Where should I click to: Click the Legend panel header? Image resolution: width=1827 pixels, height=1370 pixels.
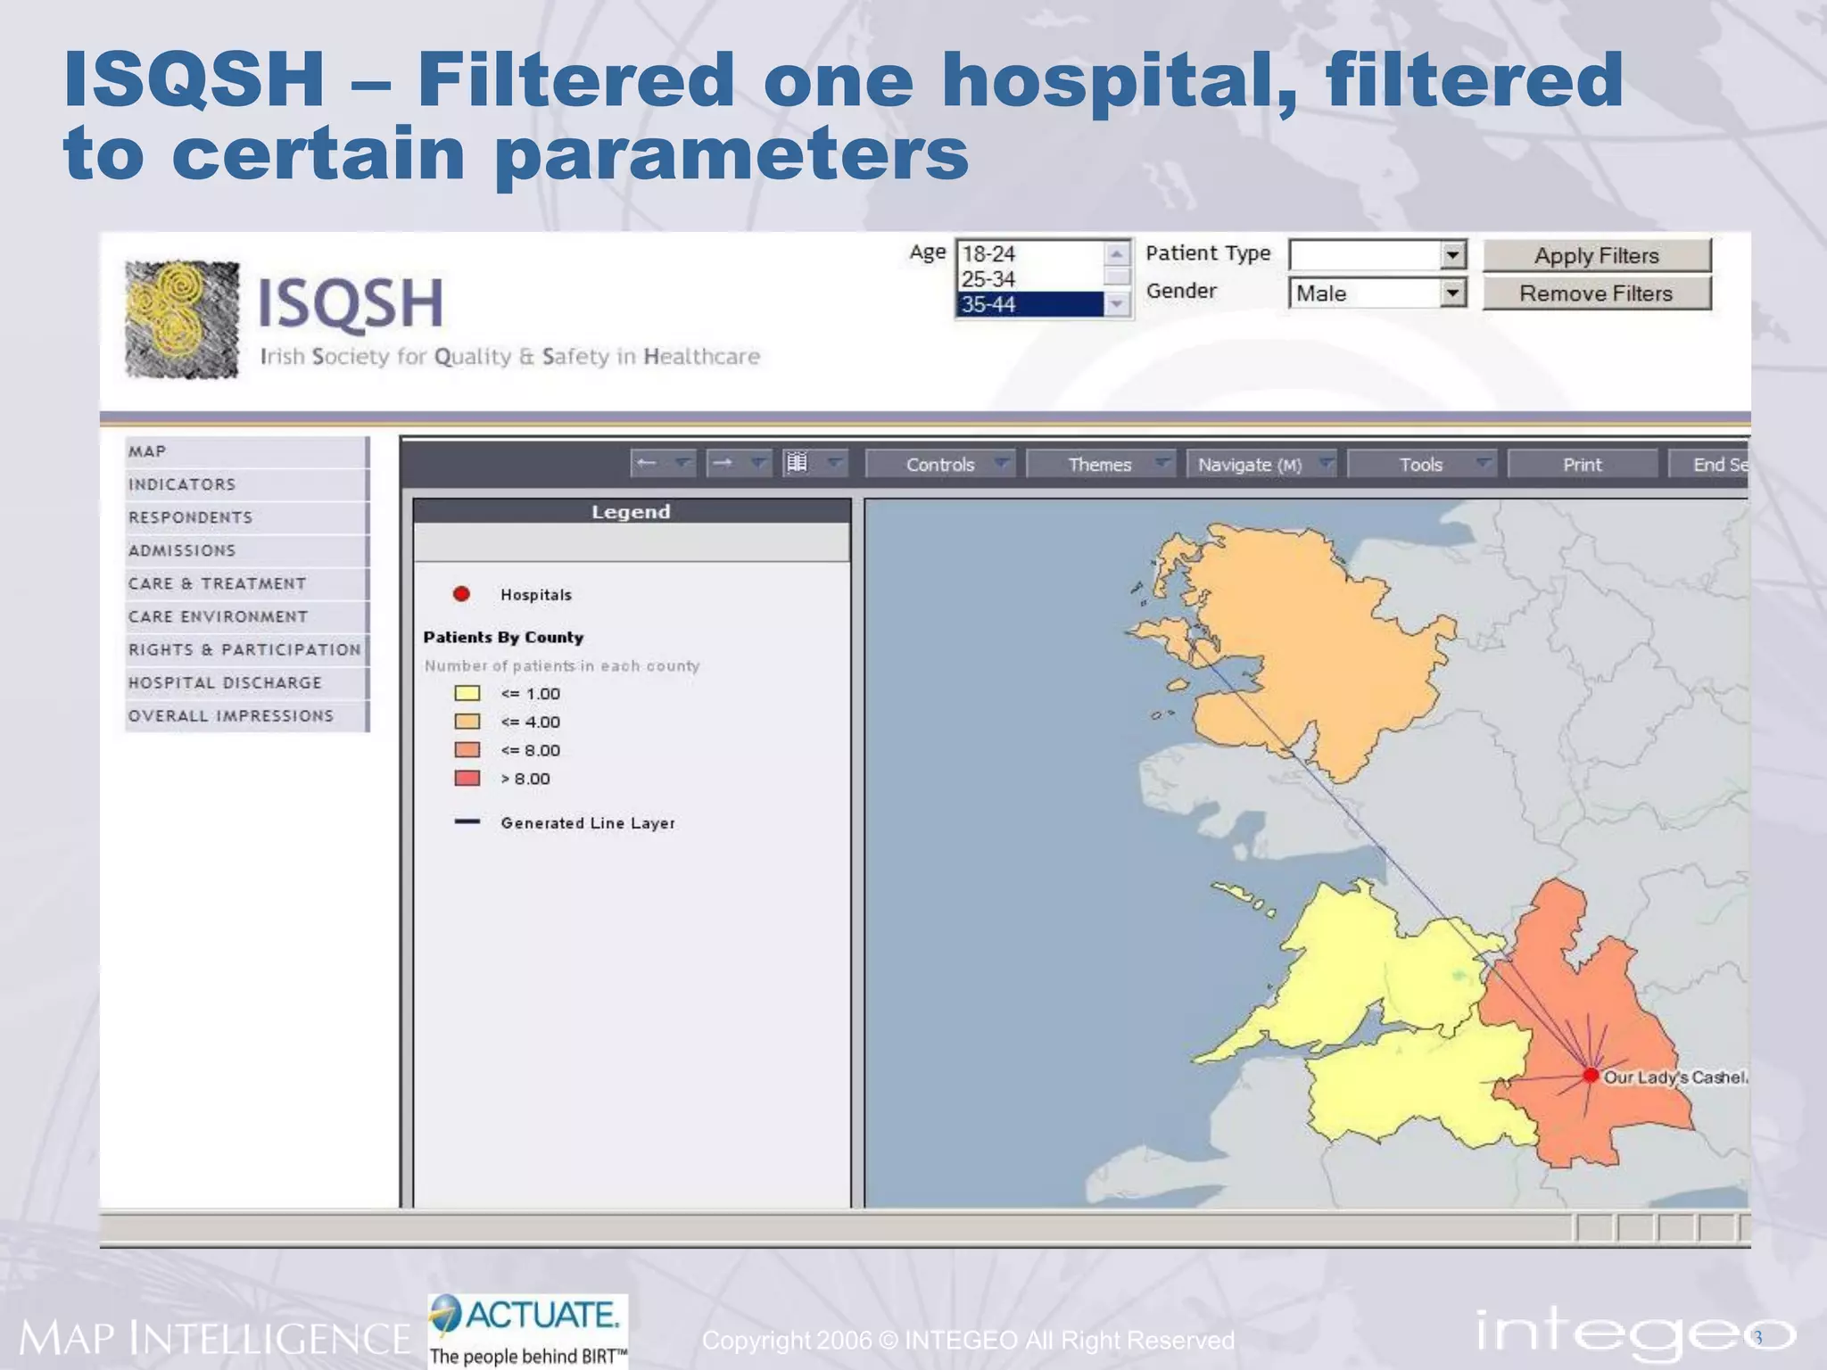tap(632, 512)
